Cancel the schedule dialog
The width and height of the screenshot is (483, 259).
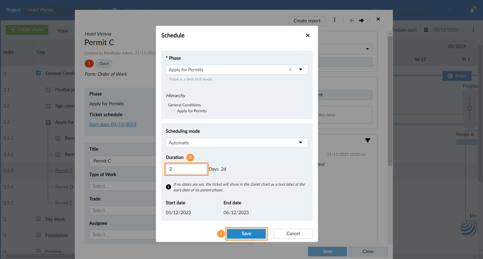pyautogui.click(x=293, y=234)
